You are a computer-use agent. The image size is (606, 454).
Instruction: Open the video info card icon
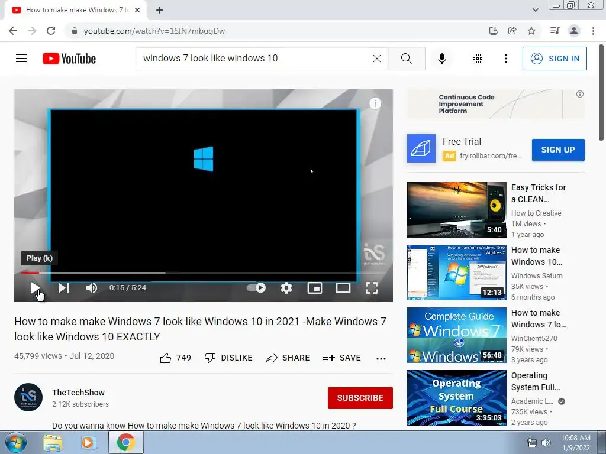point(375,103)
